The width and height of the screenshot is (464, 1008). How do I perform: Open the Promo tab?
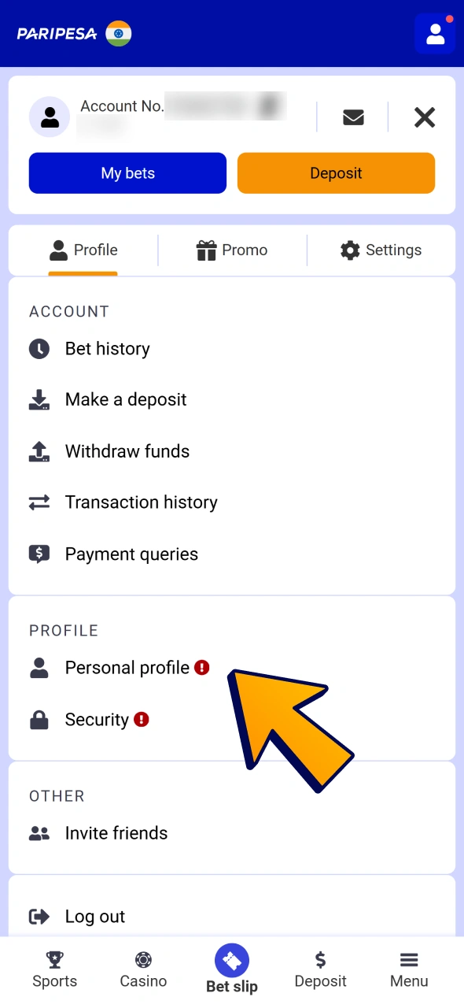tap(232, 250)
